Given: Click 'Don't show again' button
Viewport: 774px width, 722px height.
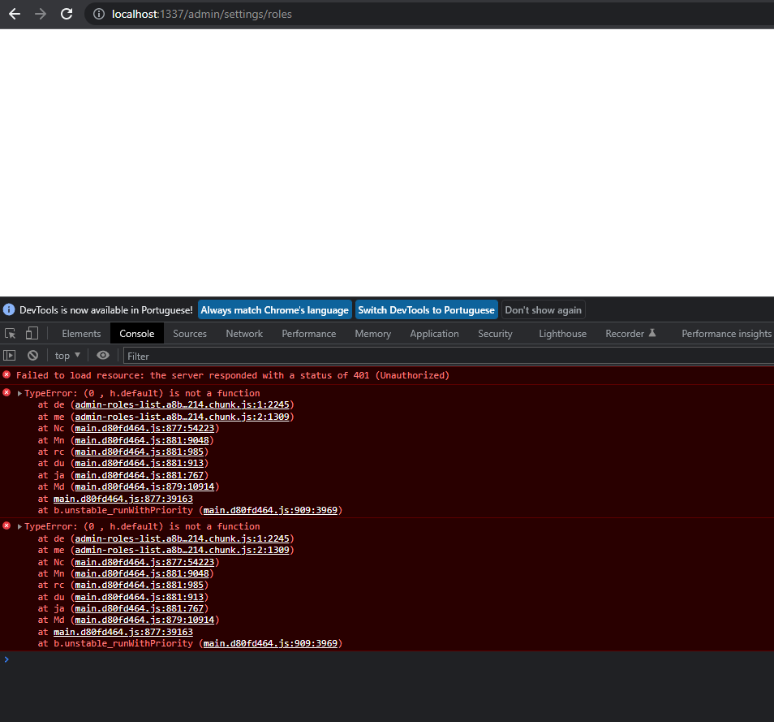Looking at the screenshot, I should [x=543, y=309].
